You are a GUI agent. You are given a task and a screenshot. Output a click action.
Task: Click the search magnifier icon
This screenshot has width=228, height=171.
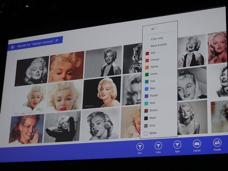click(57, 40)
